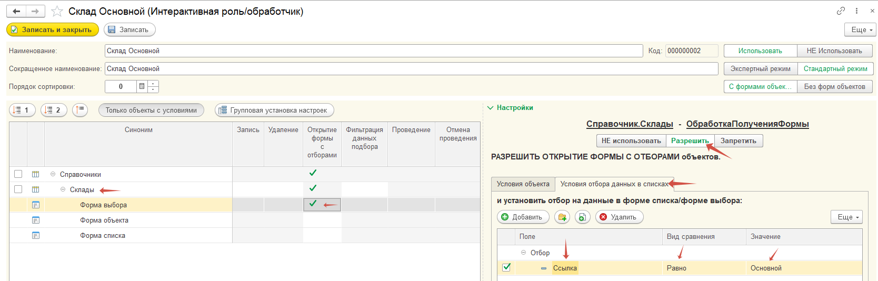878x281 pixels.
Task: Uncheck the Ссылка filter row checkbox
Action: click(x=506, y=267)
